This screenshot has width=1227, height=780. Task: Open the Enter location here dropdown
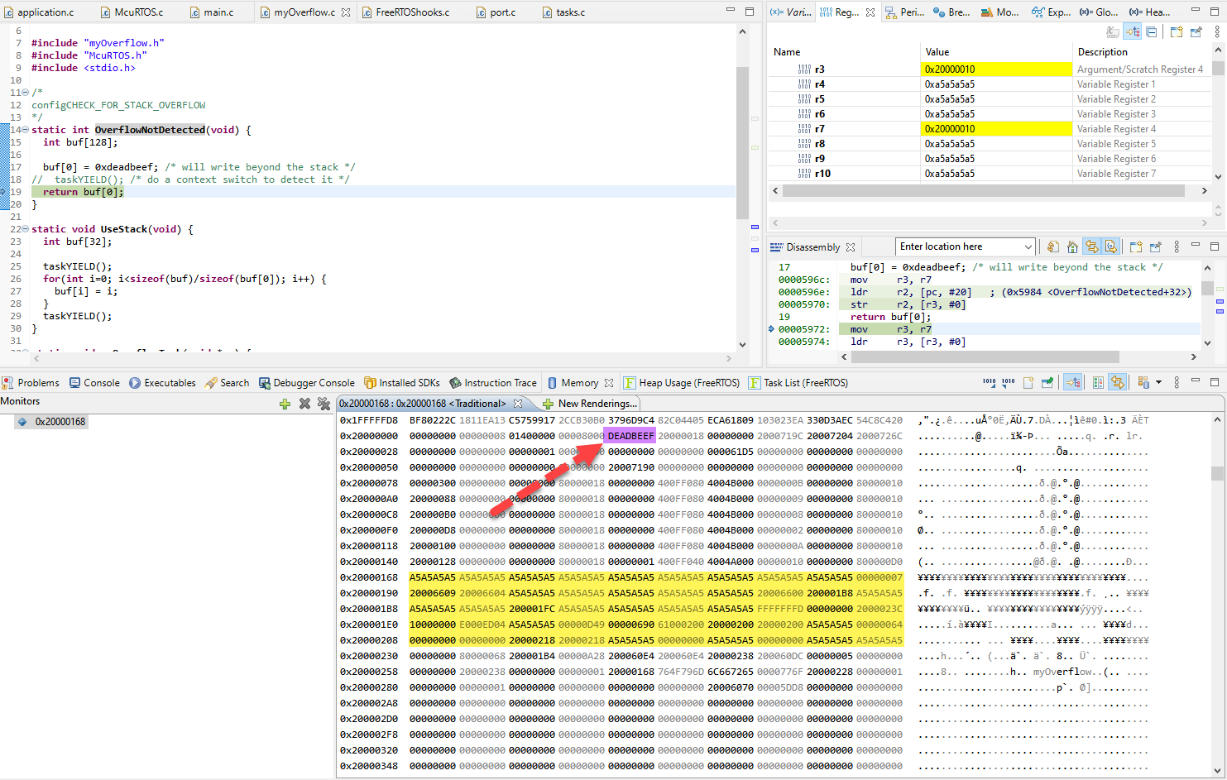pos(1028,246)
